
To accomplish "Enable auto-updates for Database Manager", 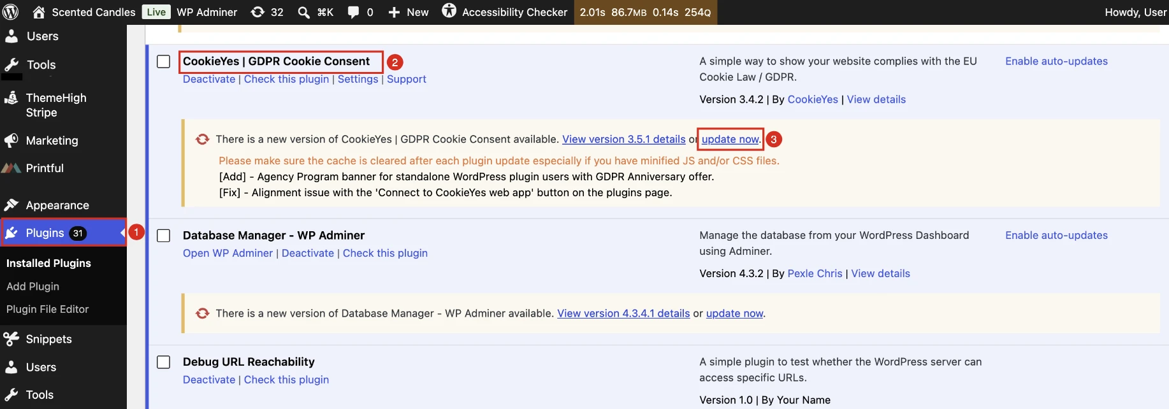I will (x=1056, y=235).
